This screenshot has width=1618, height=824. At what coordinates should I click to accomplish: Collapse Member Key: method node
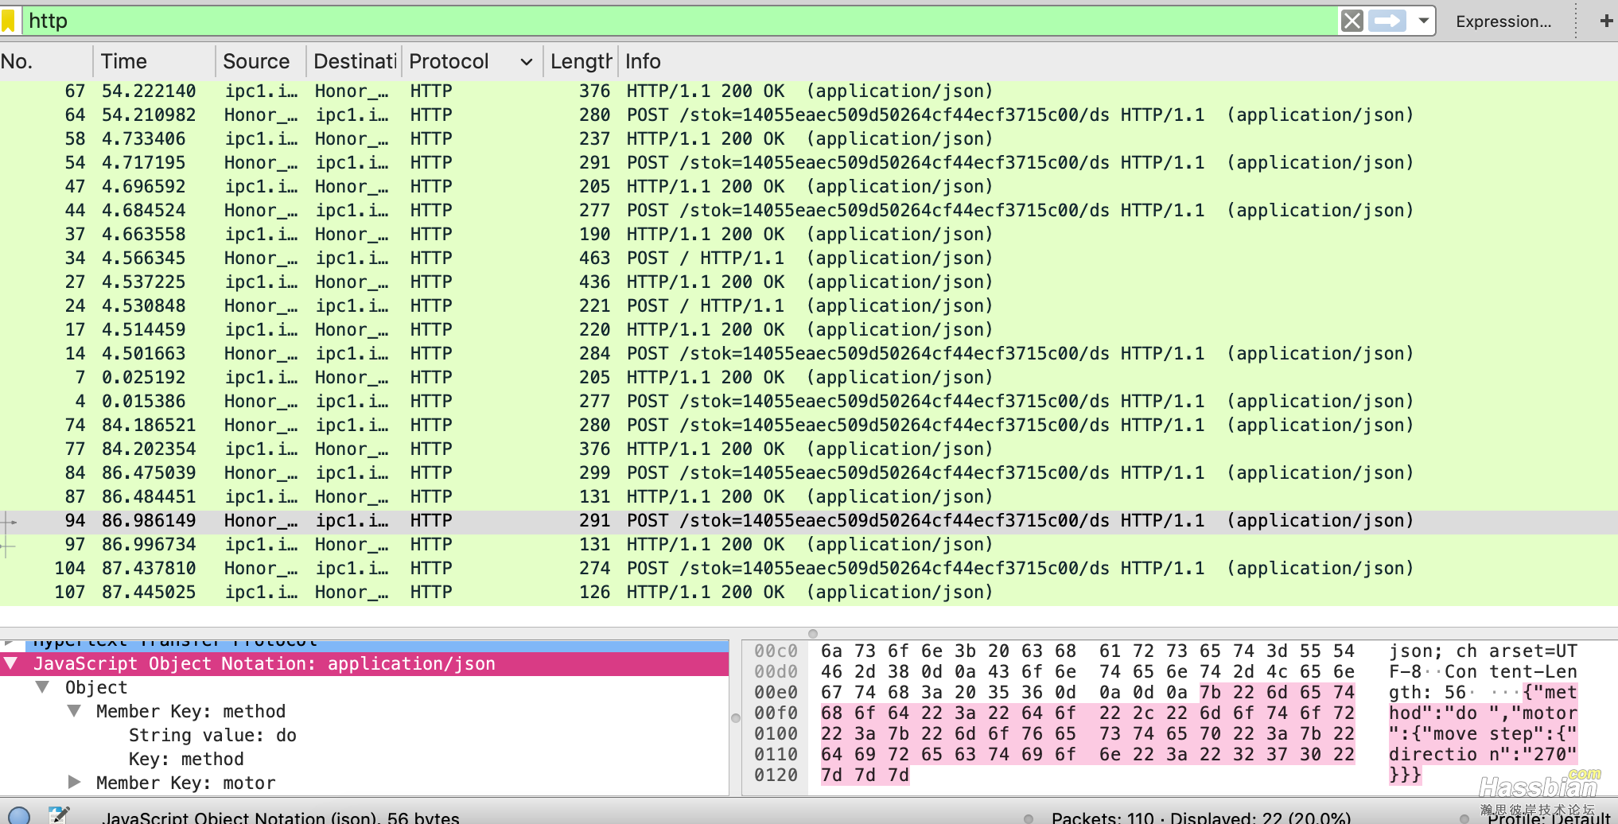[74, 711]
